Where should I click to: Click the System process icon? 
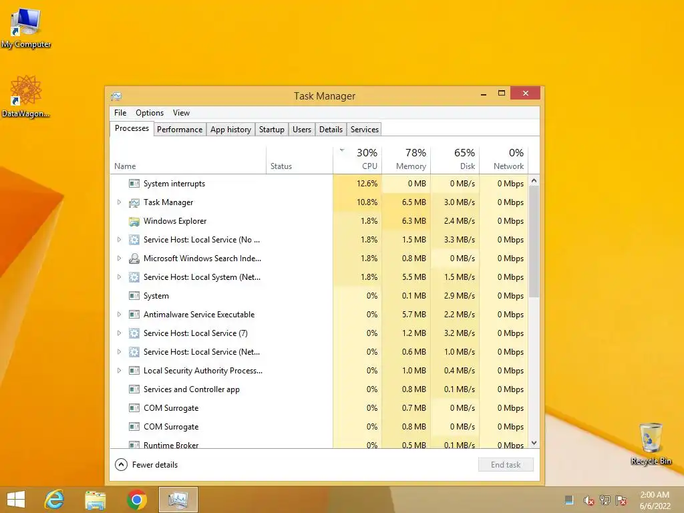[134, 296]
